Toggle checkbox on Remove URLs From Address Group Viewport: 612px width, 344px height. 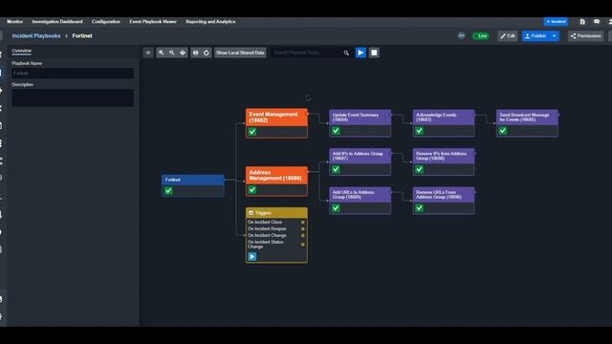pos(419,208)
